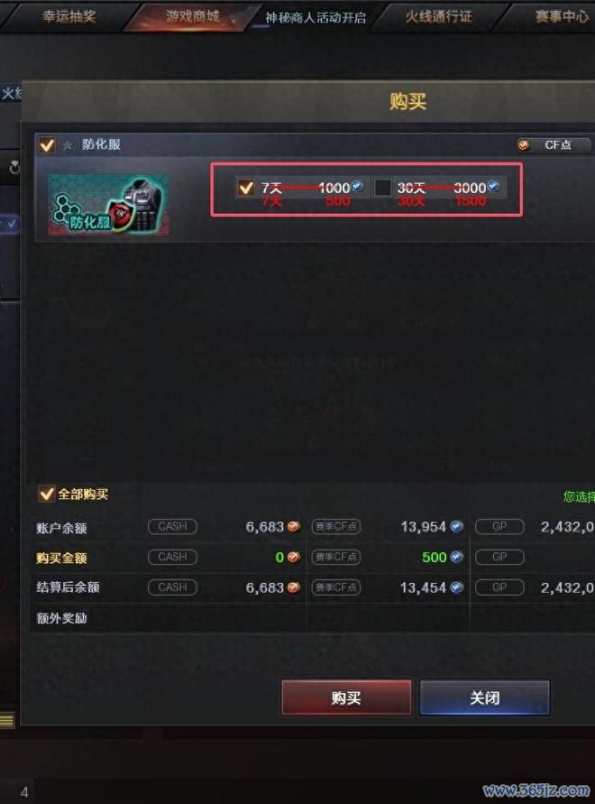Click the blue coin beside 13,954
Image resolution: width=595 pixels, height=804 pixels.
point(457,526)
